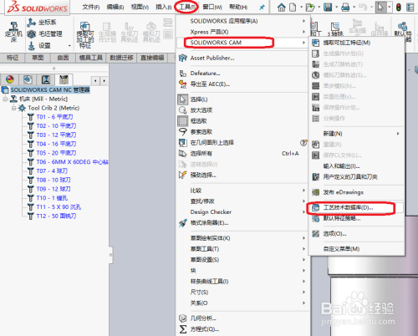Select tool T12 - 50 面铣刀
The width and height of the screenshot is (418, 336).
52,216
